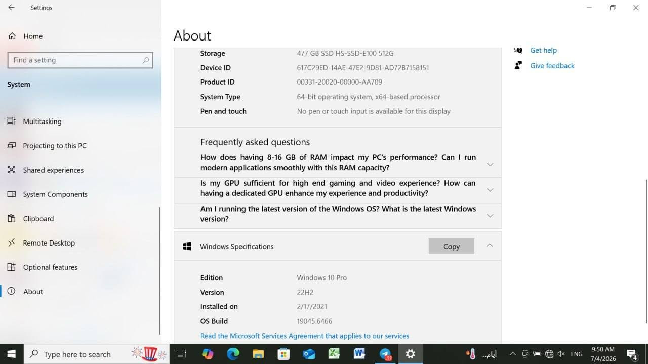This screenshot has height=364, width=648.
Task: Click the About page vertical scrollbar
Action: click(646, 251)
